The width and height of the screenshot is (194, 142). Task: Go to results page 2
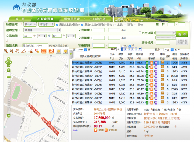pyautogui.click(x=126, y=49)
